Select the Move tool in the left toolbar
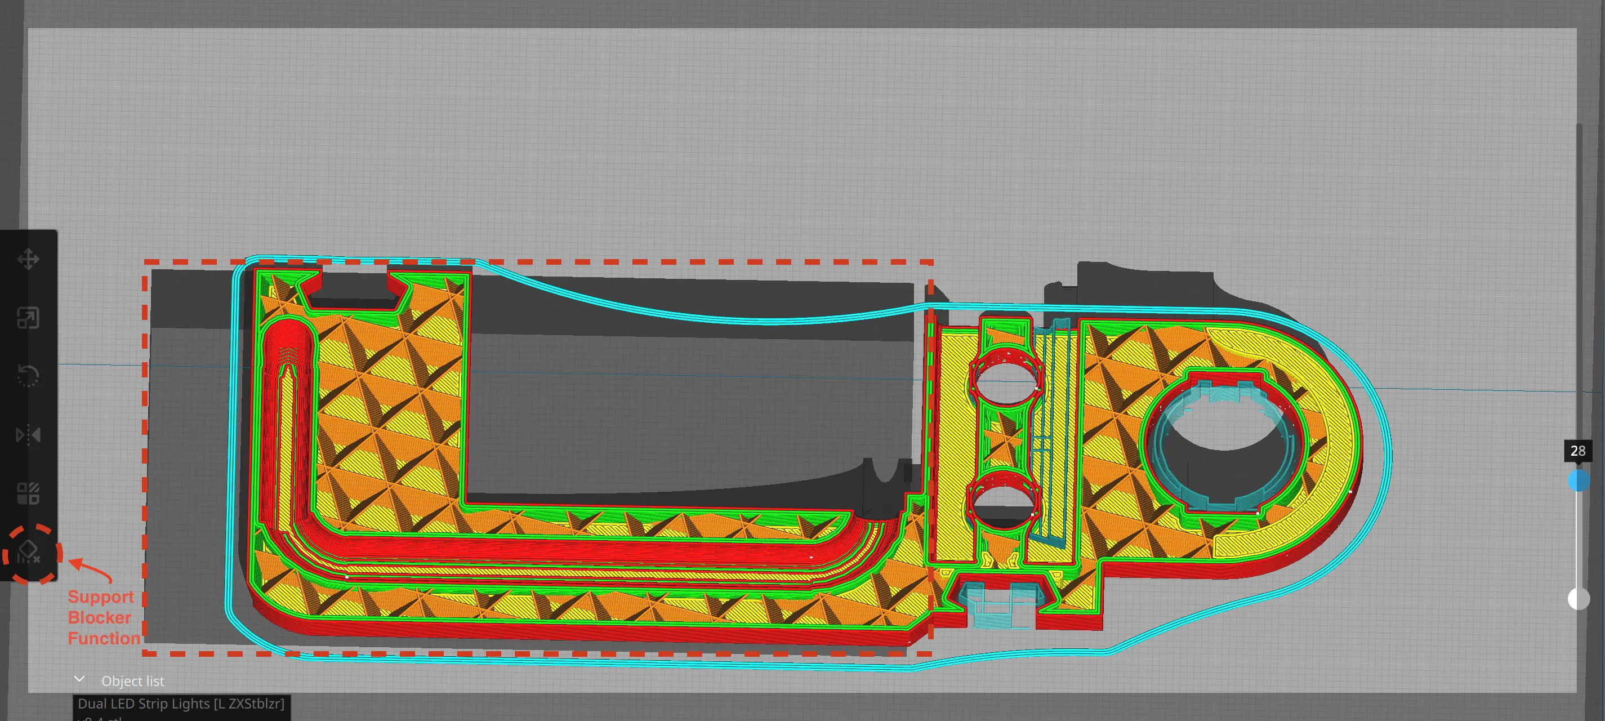1605x721 pixels. (x=28, y=259)
